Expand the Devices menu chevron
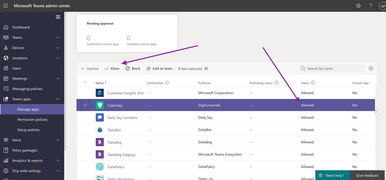This screenshot has height=180, width=386. coord(58,48)
